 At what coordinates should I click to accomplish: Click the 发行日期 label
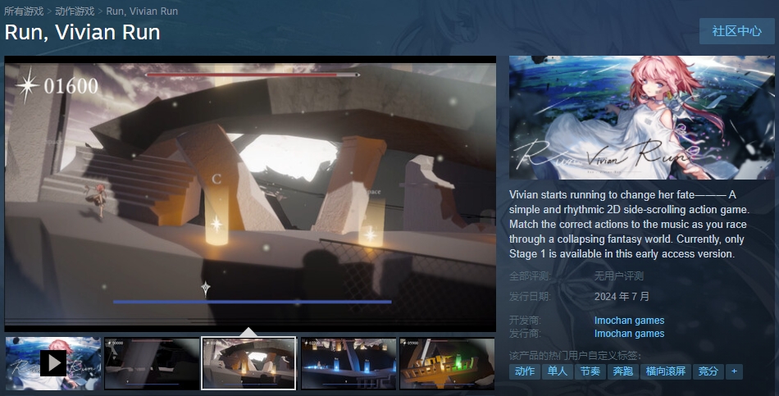[530, 297]
